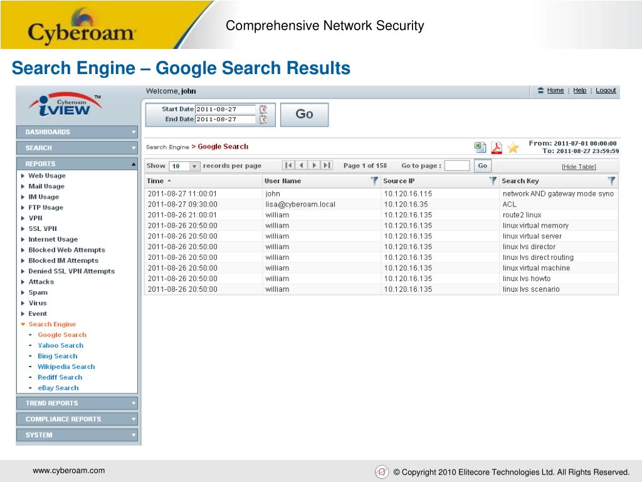Jump to the first page arrow
The width and height of the screenshot is (642, 482).
tap(288, 165)
